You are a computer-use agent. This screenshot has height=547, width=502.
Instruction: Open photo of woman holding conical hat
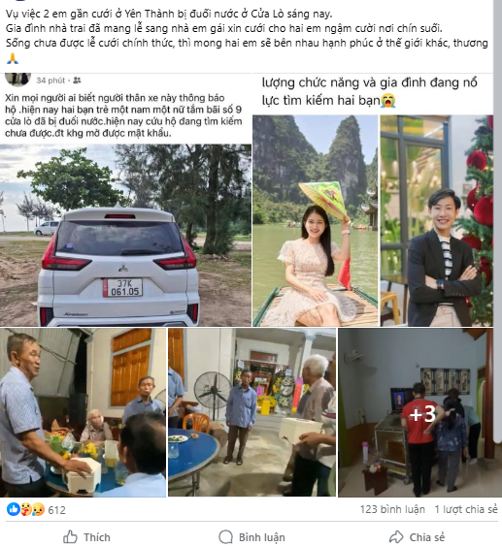click(316, 220)
